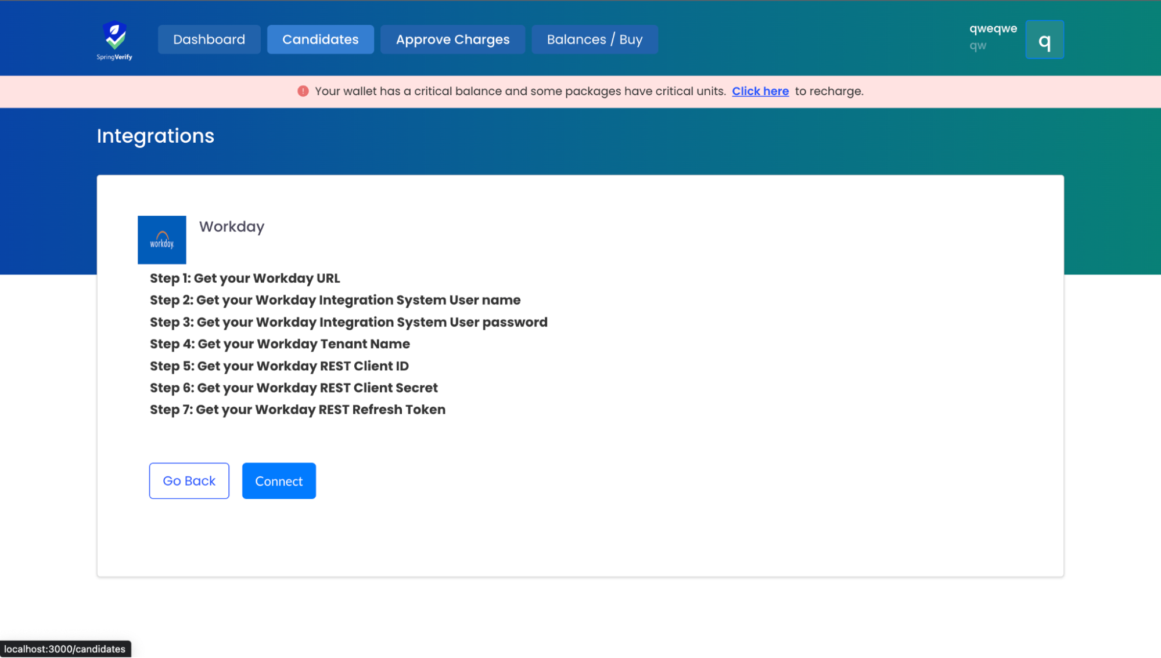Image resolution: width=1161 pixels, height=658 pixels.
Task: Expand Step 7 REST Refresh Token
Action: (297, 410)
